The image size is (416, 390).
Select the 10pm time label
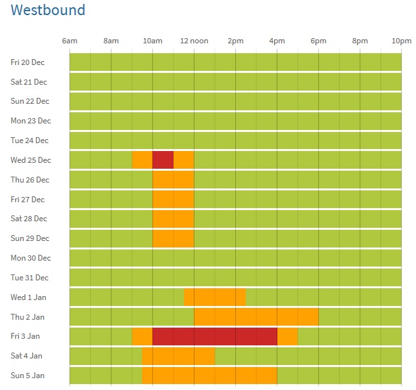(401, 41)
